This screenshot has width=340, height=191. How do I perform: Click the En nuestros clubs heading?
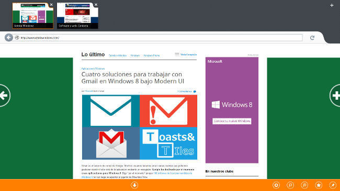[219, 171]
